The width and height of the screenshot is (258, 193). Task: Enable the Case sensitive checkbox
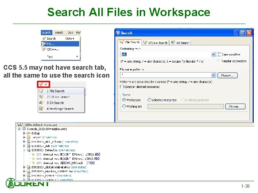click(219, 54)
